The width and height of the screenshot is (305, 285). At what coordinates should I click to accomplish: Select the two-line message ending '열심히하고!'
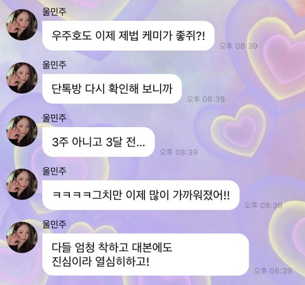pos(146,255)
